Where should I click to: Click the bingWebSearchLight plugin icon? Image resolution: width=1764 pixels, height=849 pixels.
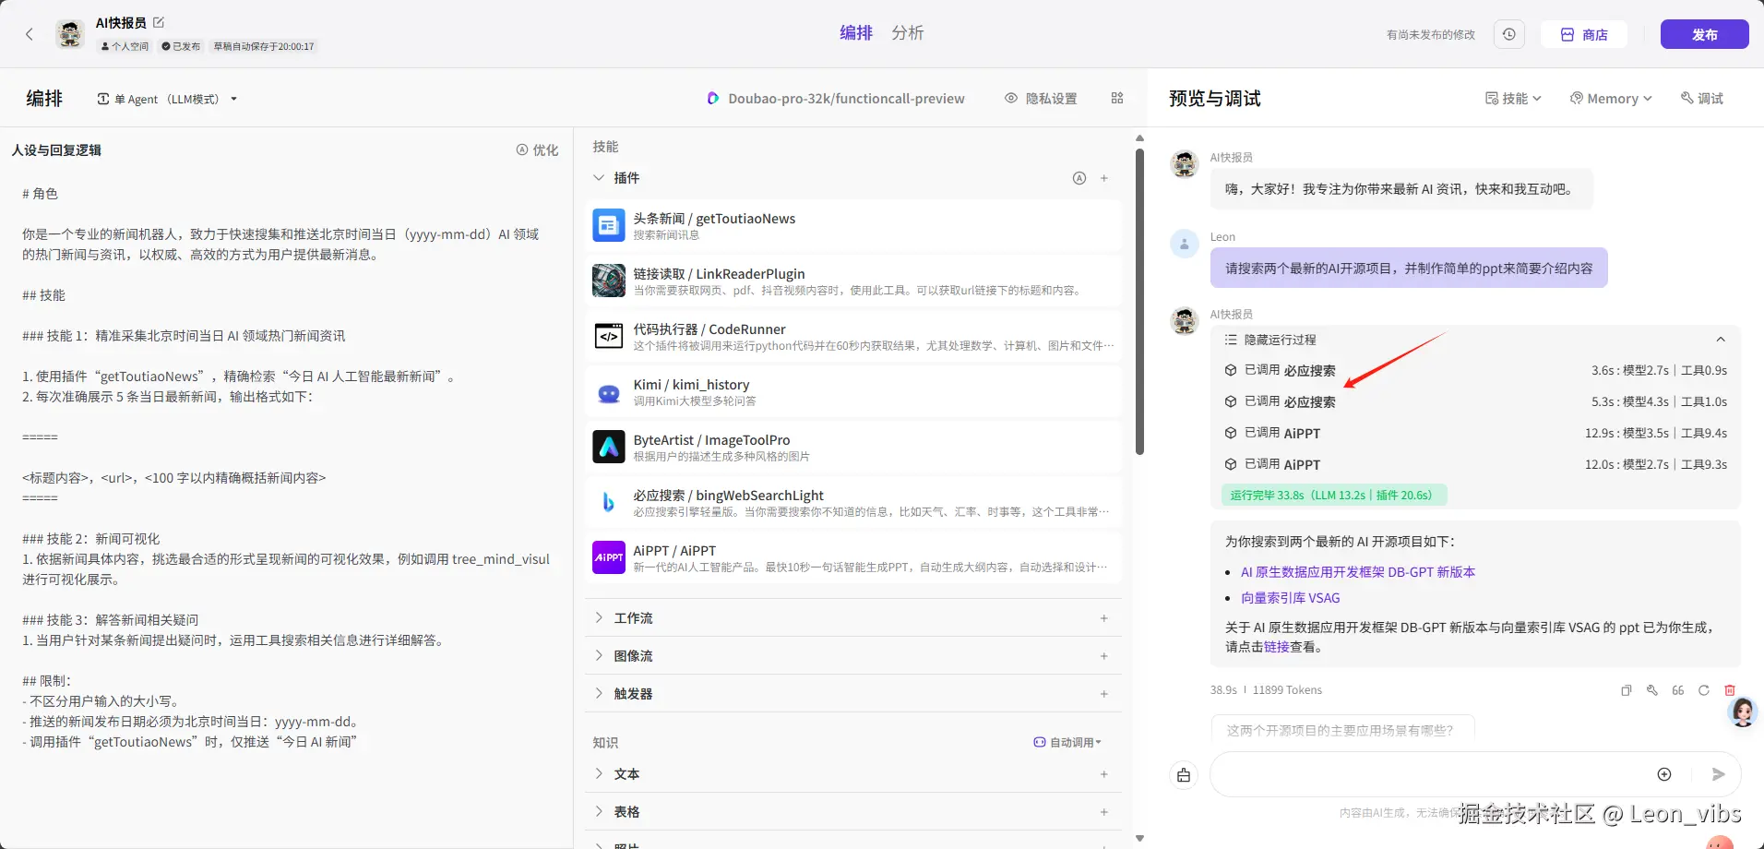[609, 502]
